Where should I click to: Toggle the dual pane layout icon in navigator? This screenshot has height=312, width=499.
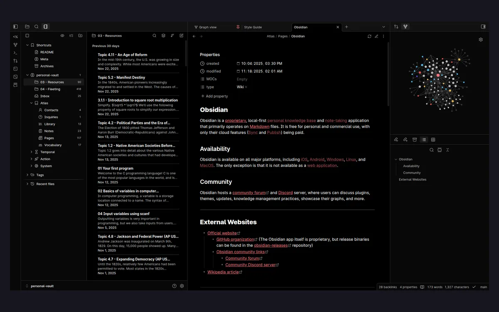coord(27,36)
